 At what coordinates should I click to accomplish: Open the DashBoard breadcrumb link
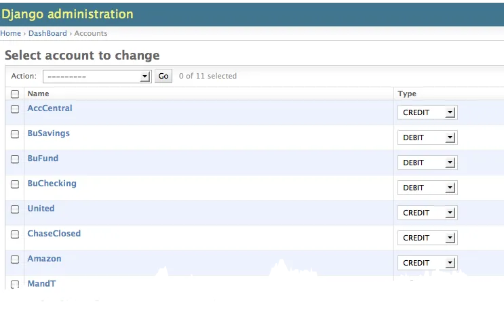click(x=47, y=33)
